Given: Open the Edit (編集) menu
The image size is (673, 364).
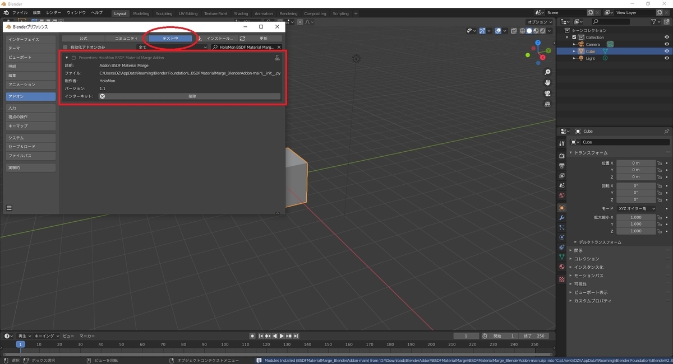Looking at the screenshot, I should click(36, 12).
